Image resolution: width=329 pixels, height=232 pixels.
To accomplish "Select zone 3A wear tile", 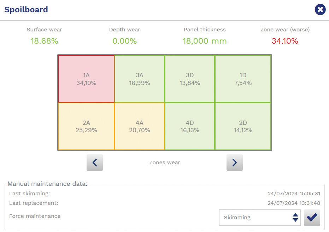I will pos(140,79).
